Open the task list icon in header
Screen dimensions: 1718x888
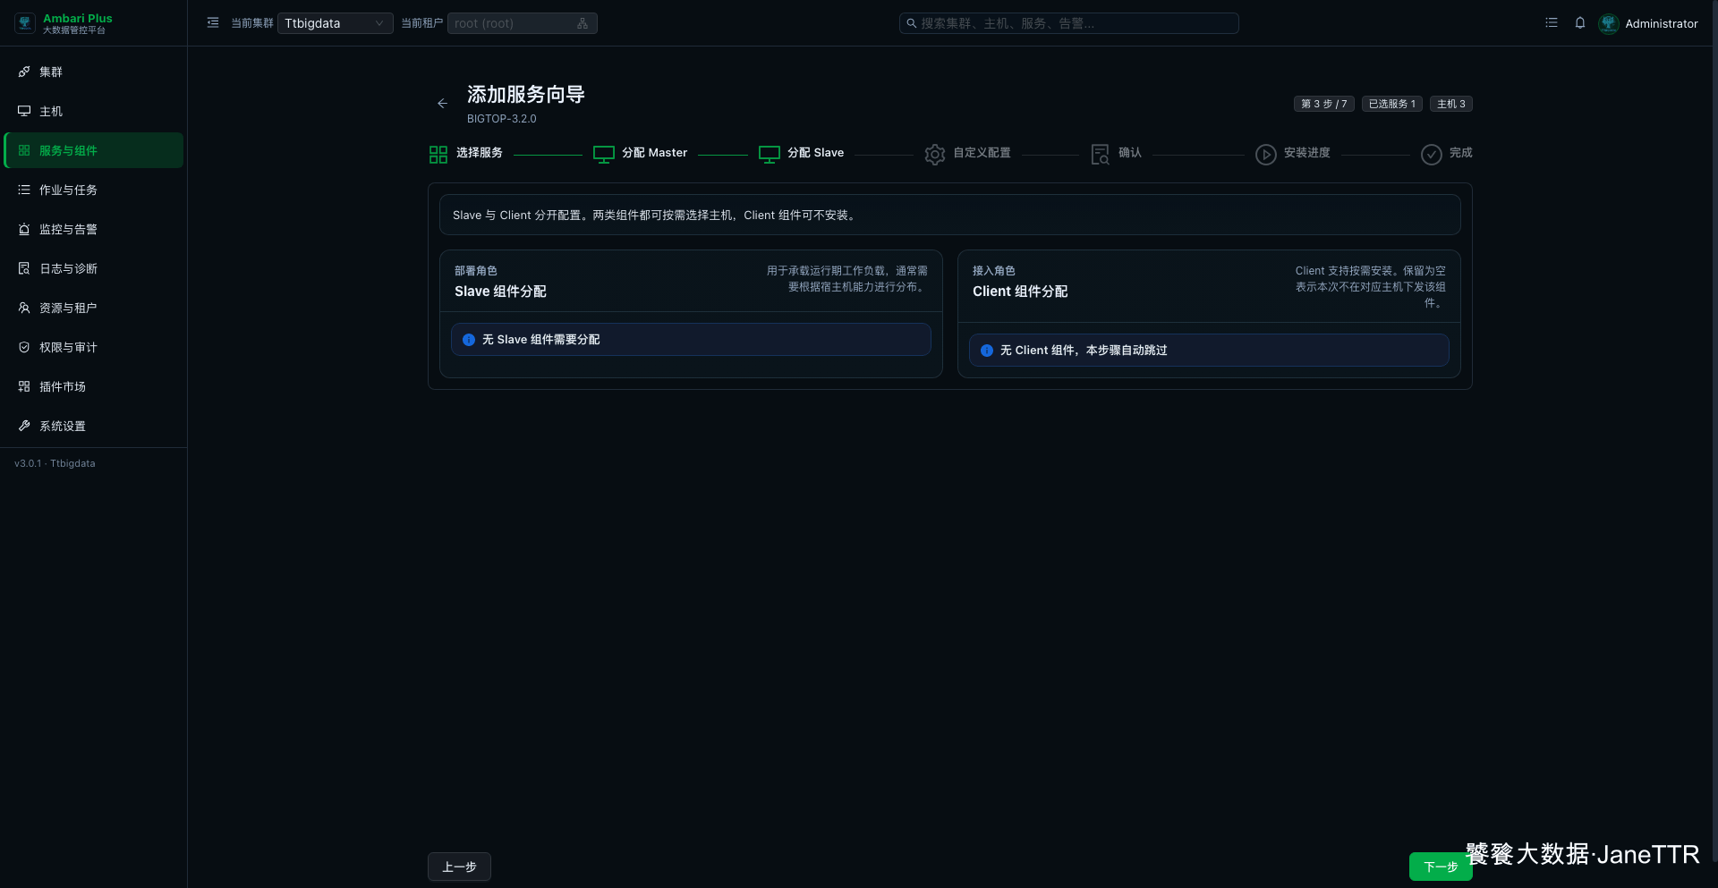pos(1552,23)
